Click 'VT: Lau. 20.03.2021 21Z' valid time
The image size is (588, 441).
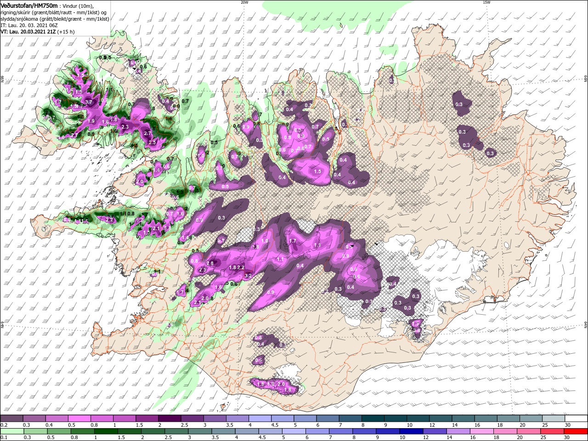[x=28, y=32]
